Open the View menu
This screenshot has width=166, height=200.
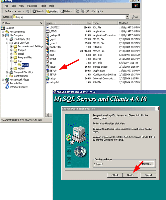coord(22,6)
